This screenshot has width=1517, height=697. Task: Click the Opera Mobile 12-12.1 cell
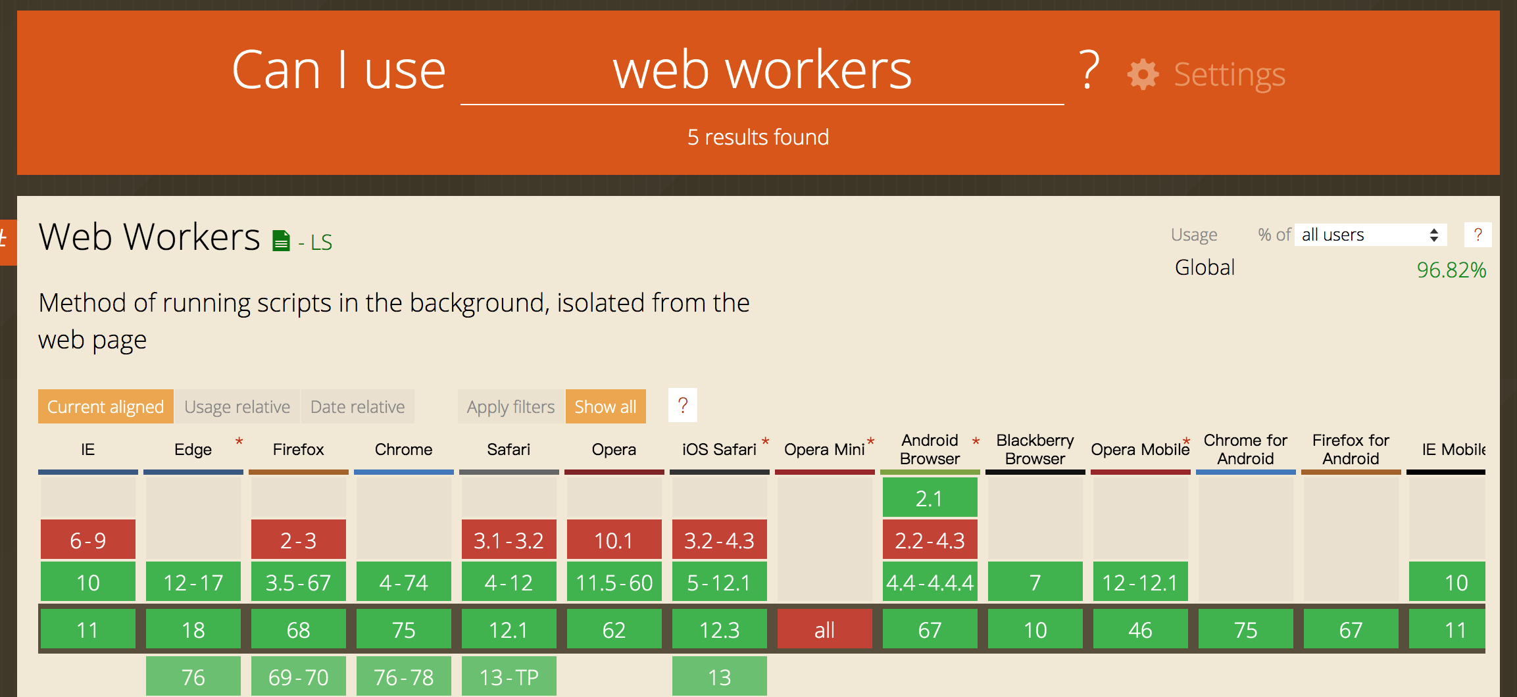(x=1141, y=581)
